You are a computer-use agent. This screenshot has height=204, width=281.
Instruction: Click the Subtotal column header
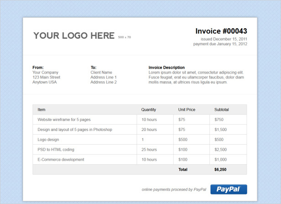coord(221,110)
